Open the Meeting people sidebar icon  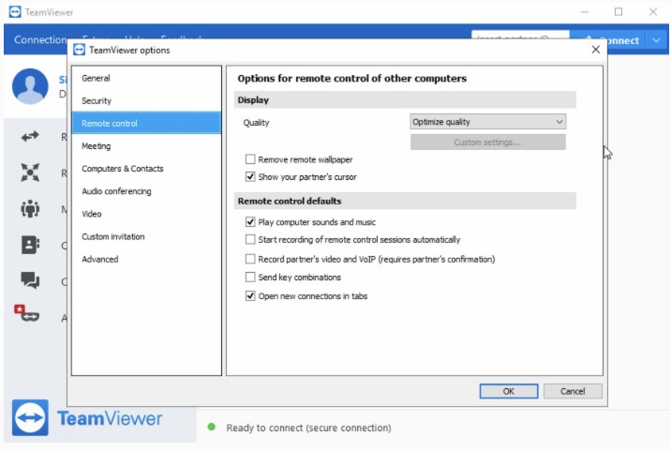click(30, 208)
